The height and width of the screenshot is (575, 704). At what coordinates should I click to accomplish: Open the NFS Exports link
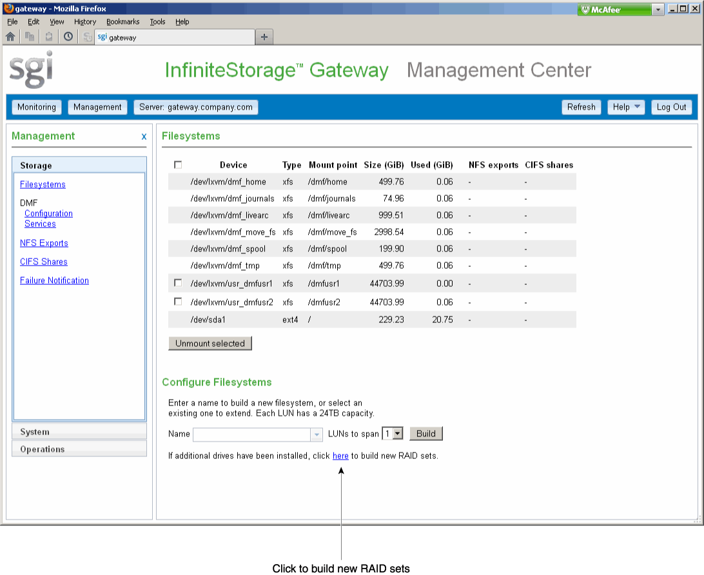point(44,243)
